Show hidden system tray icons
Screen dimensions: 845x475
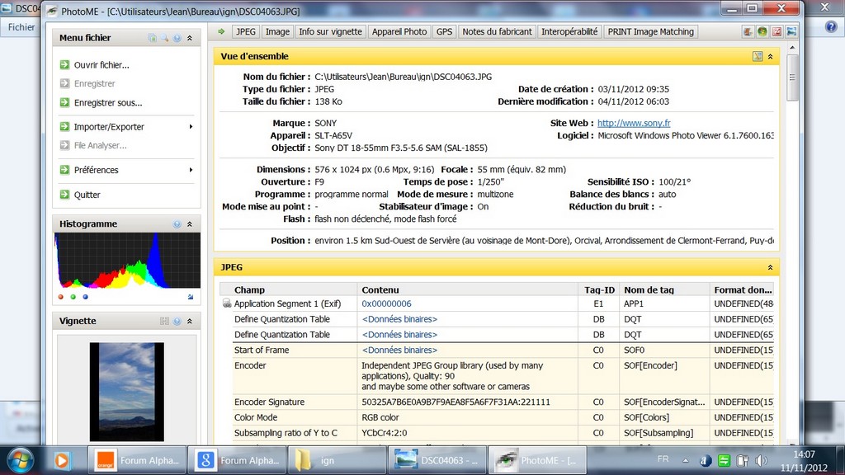pyautogui.click(x=686, y=460)
